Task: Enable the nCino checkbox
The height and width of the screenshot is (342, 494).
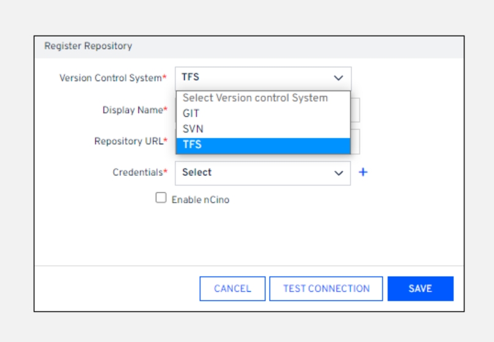Action: 161,198
